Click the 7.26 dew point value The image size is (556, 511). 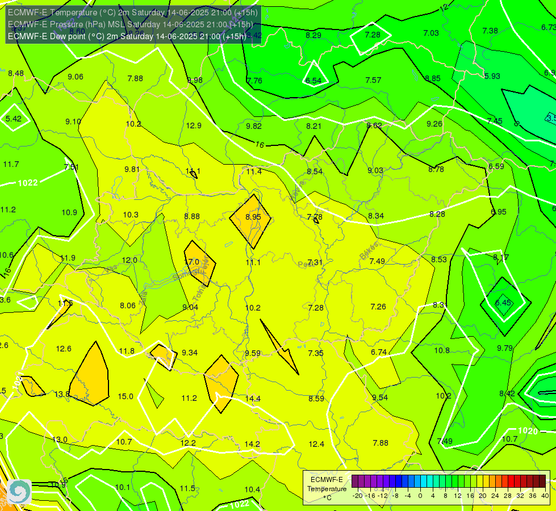(378, 307)
